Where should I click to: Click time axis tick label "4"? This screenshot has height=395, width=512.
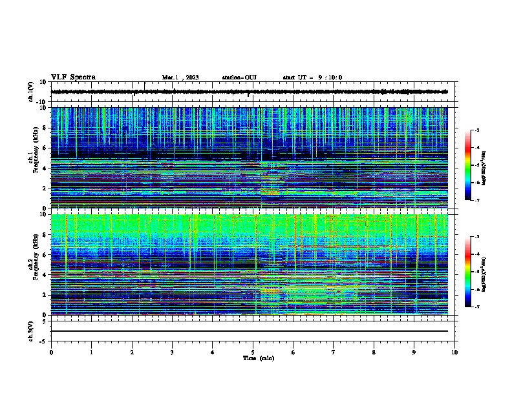213,352
